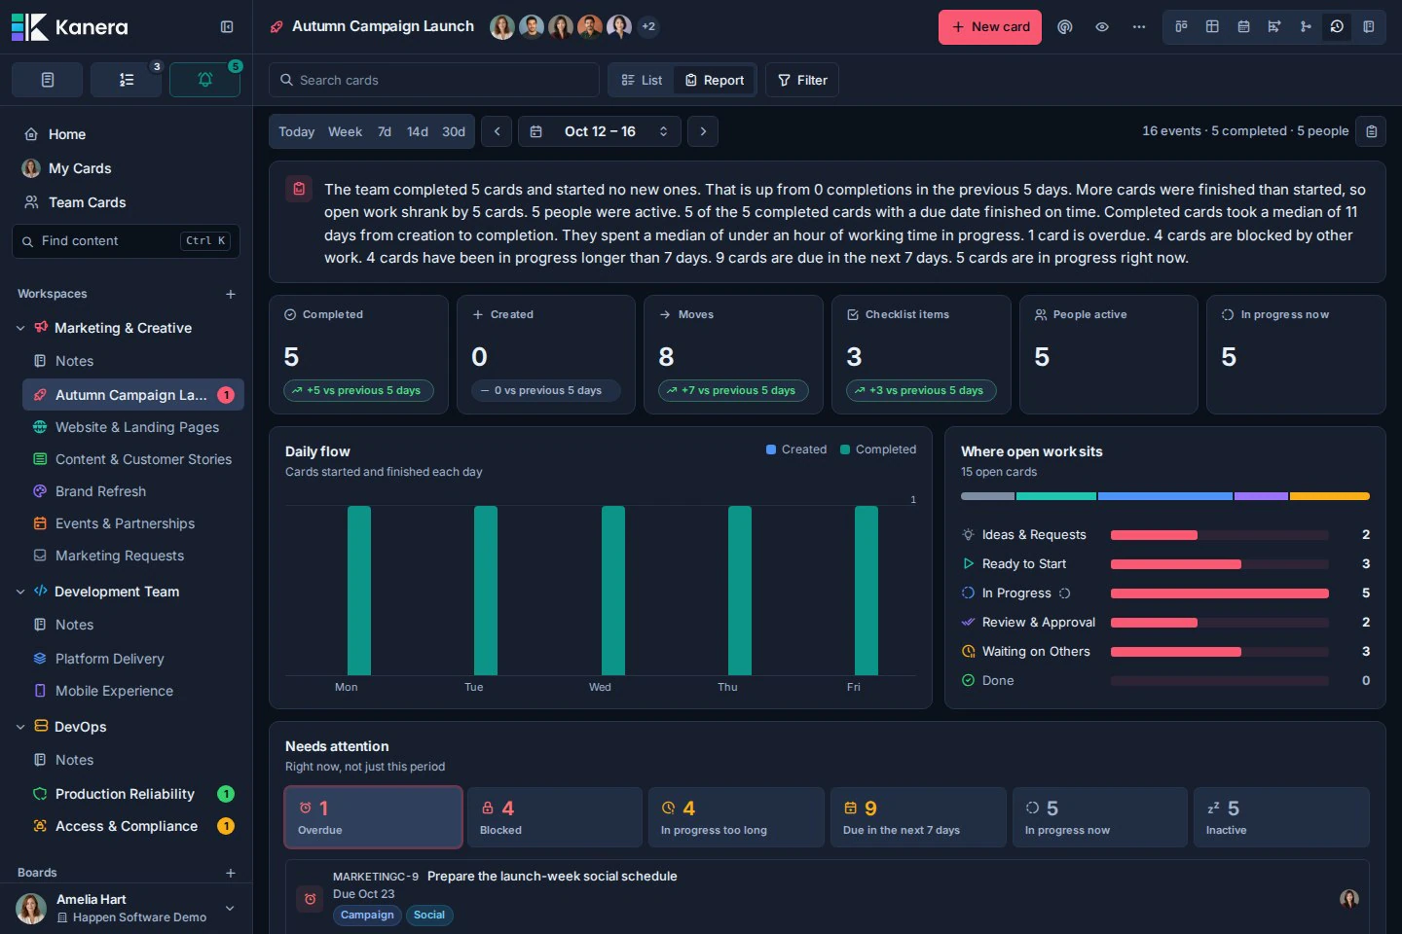Open the Oct 12 – 16 date range picker
The height and width of the screenshot is (934, 1402).
coord(600,131)
